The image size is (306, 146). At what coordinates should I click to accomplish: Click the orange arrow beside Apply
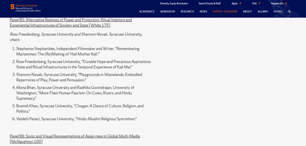click(240, 3)
